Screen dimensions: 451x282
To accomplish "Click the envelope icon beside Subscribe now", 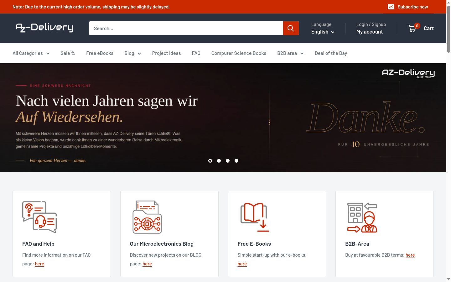I will tap(391, 7).
